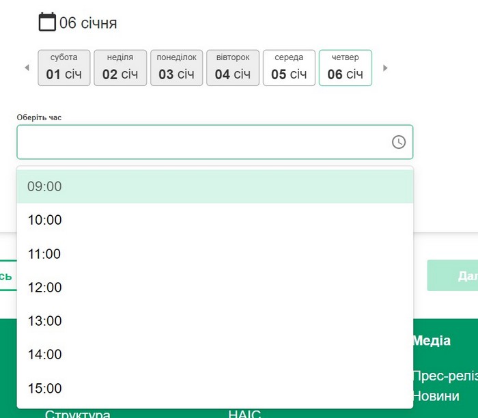Pick the 11:00 time option
The height and width of the screenshot is (418, 478).
coord(214,254)
